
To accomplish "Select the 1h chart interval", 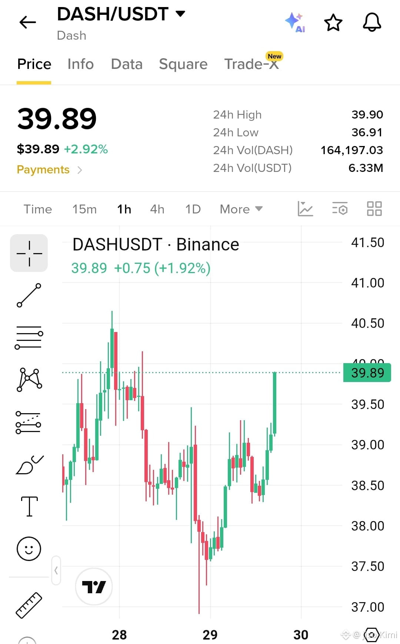I will click(x=124, y=209).
